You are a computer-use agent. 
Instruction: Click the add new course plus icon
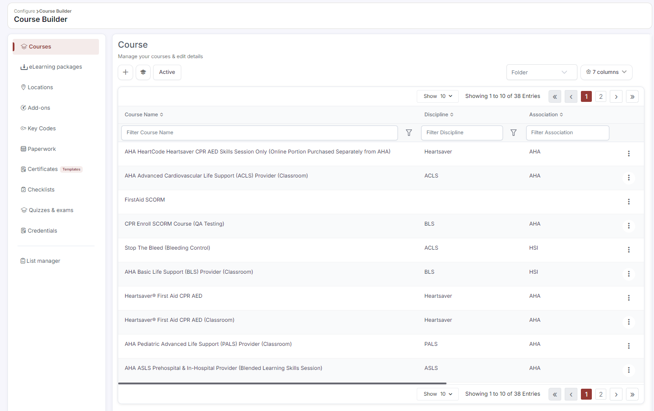126,72
